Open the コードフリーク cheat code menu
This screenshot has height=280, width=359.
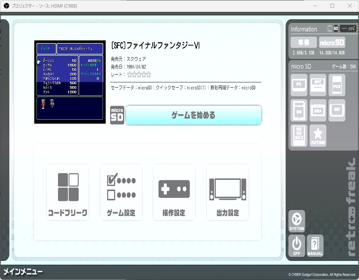click(x=68, y=192)
